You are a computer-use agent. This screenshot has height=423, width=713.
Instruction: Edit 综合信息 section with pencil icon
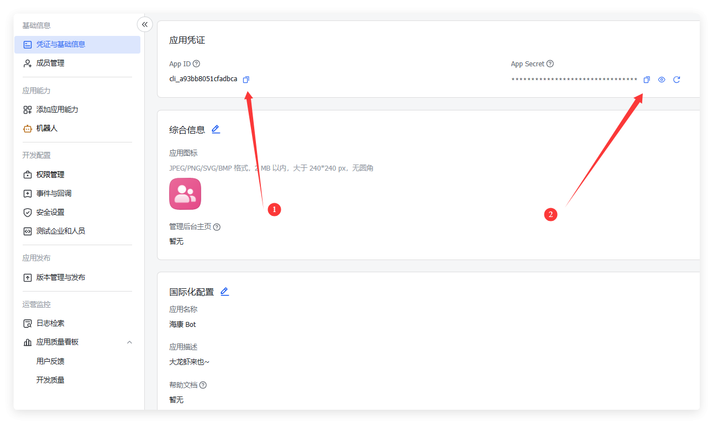[216, 129]
